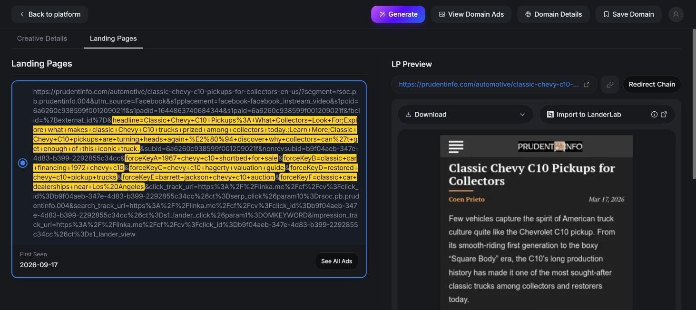This screenshot has width=696, height=310.
Task: Open hamburger menu in LP preview
Action: (x=456, y=146)
